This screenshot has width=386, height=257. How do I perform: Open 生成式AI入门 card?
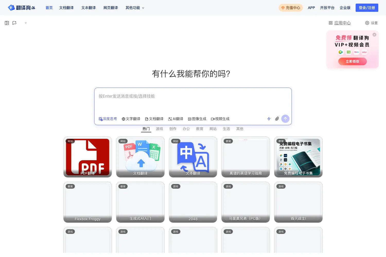pyautogui.click(x=140, y=202)
